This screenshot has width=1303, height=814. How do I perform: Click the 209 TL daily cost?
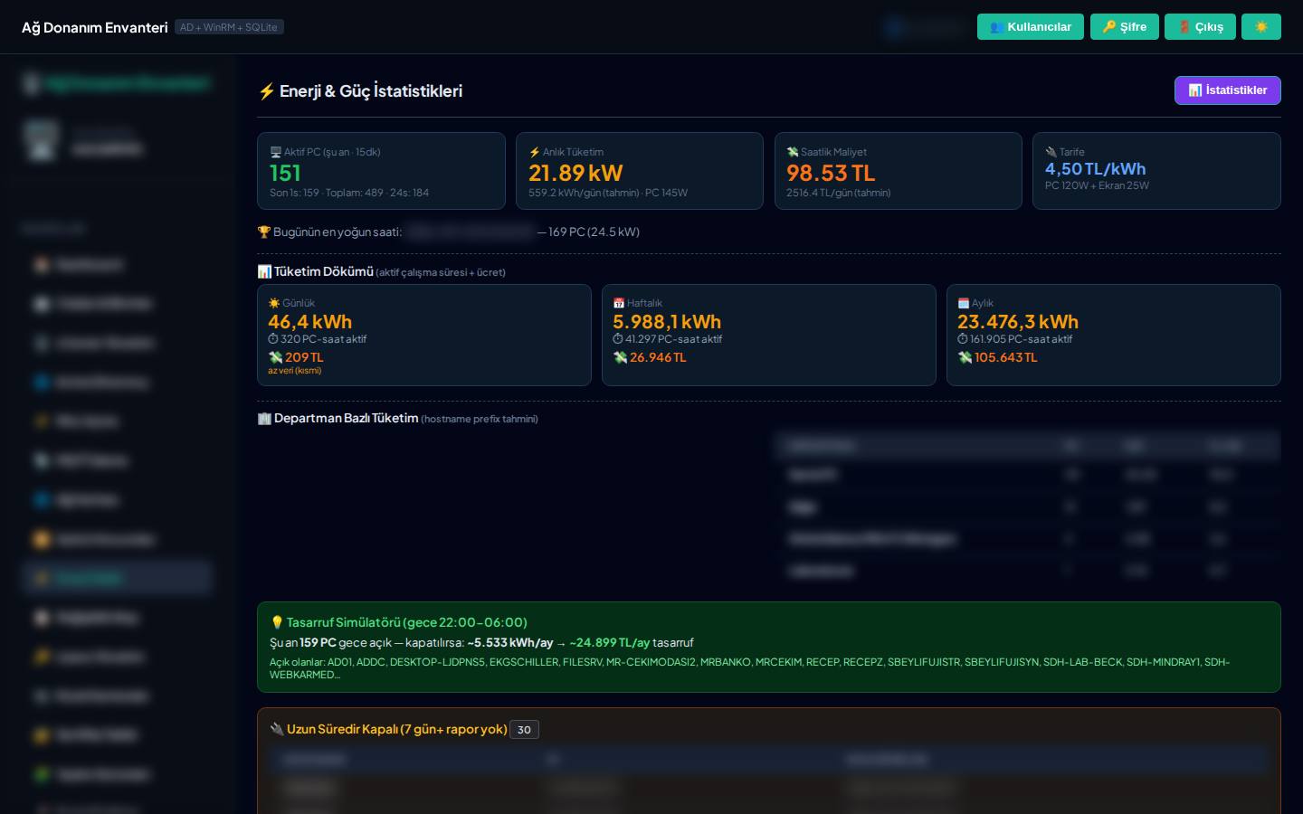[304, 357]
